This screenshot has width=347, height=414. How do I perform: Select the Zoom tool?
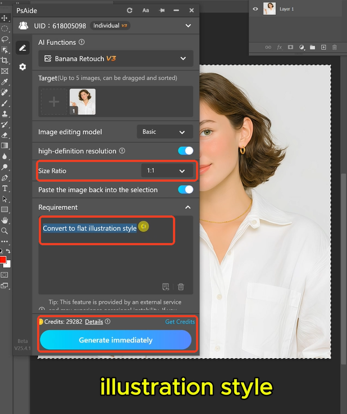click(x=4, y=231)
